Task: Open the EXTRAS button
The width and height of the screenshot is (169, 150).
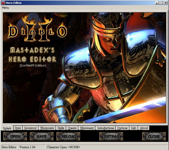Action: point(111,136)
